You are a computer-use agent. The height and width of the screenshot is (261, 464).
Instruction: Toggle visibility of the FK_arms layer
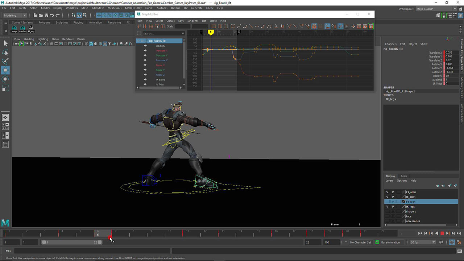(387, 192)
